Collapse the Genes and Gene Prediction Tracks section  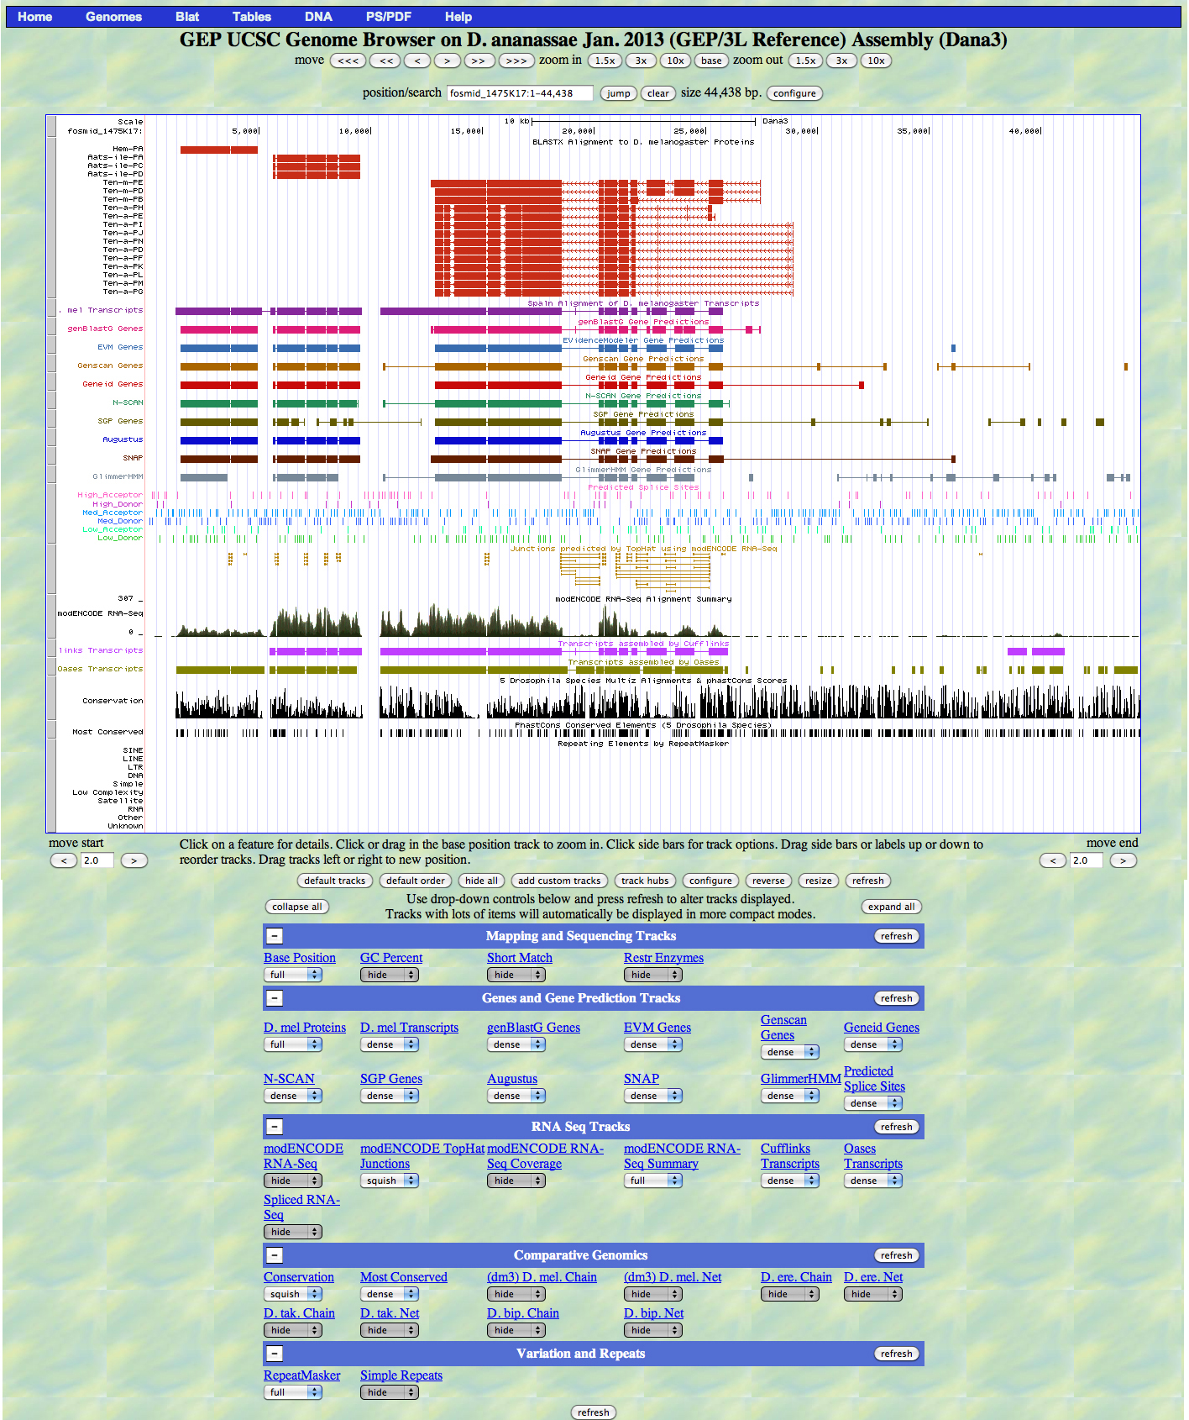click(275, 998)
